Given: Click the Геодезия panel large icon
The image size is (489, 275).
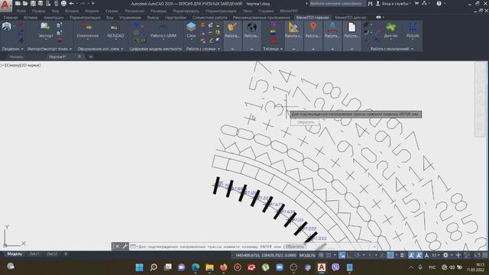Looking at the screenshot, I should point(7,27).
